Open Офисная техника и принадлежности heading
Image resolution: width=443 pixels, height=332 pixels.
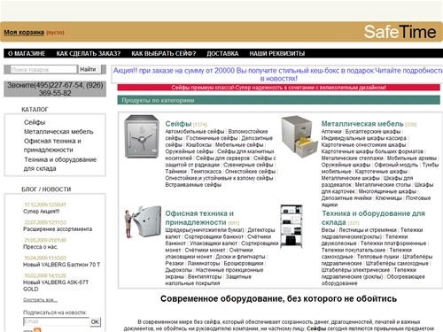(x=199, y=218)
